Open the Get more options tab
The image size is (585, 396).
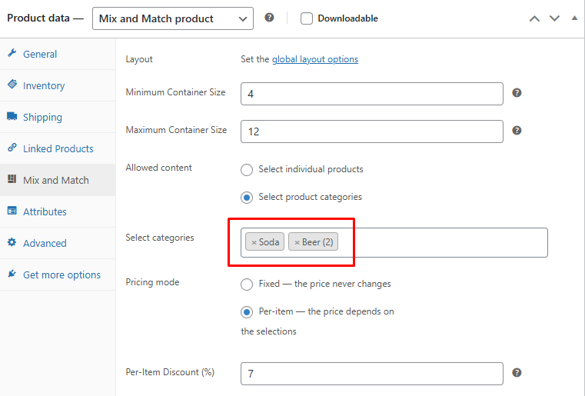58,275
